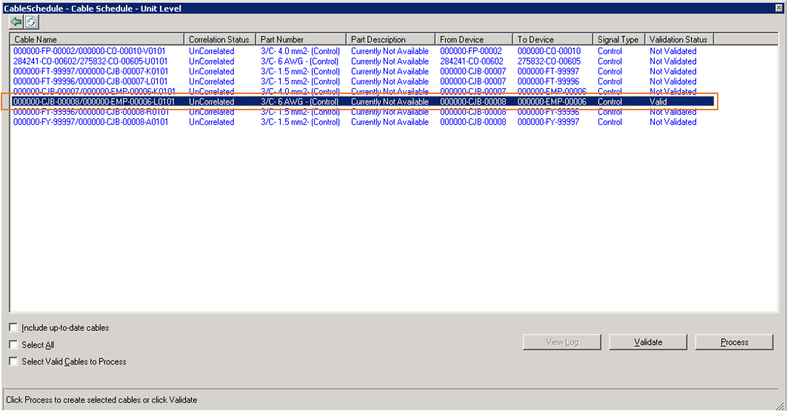Close the Cable Schedule dialog

tap(778, 8)
